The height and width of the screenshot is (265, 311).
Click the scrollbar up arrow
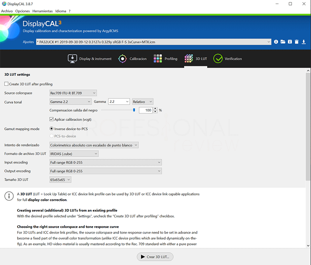[308, 71]
